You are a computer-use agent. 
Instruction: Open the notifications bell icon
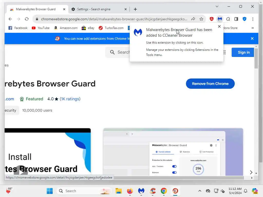(246, 191)
